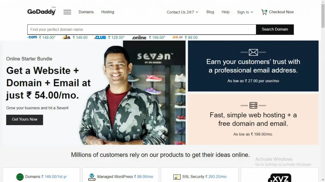325x182 pixels.
Task: Click Domains ₹ 149.00/1st yr link
Action: [x=46, y=177]
